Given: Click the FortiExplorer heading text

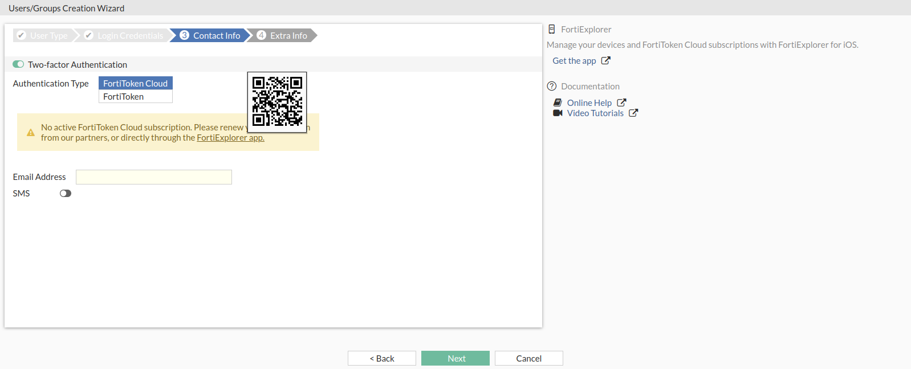Looking at the screenshot, I should click(586, 30).
